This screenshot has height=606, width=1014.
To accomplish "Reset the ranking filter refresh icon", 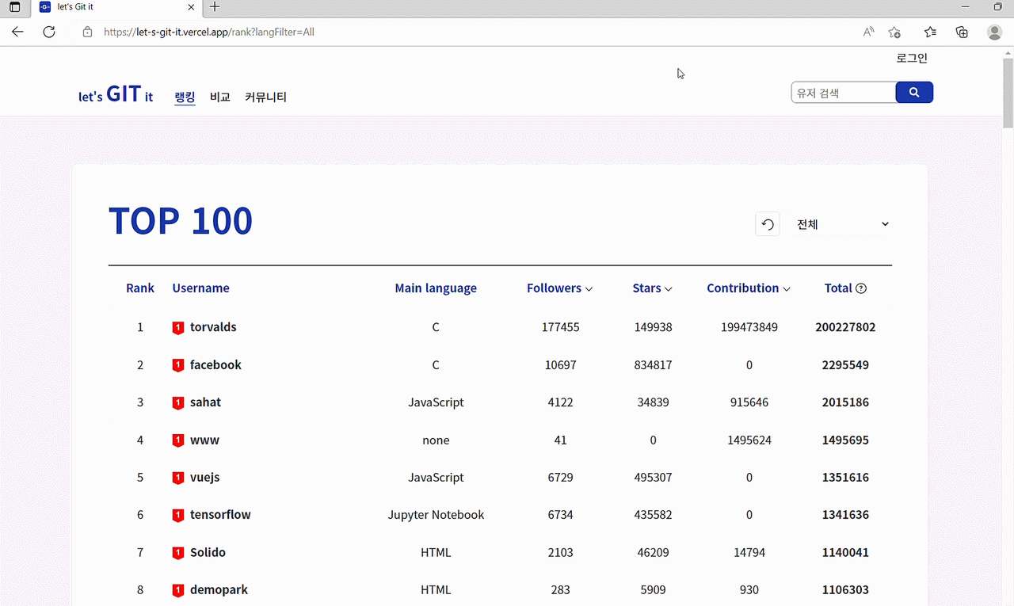I will tap(768, 225).
